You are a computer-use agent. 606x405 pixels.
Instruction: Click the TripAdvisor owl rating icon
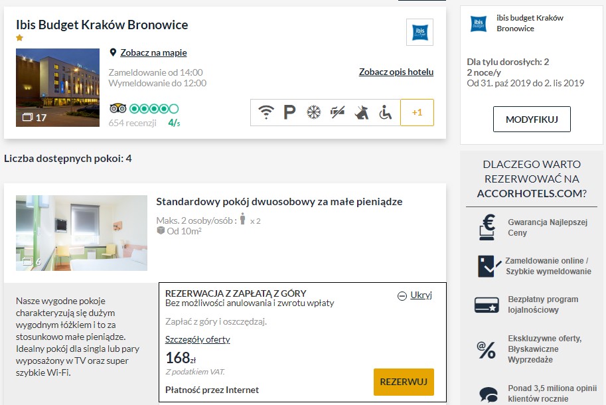click(x=118, y=109)
